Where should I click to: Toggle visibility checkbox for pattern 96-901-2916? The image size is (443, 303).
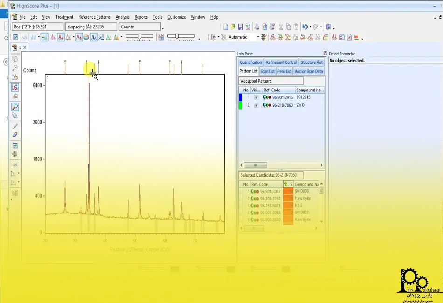pos(256,97)
